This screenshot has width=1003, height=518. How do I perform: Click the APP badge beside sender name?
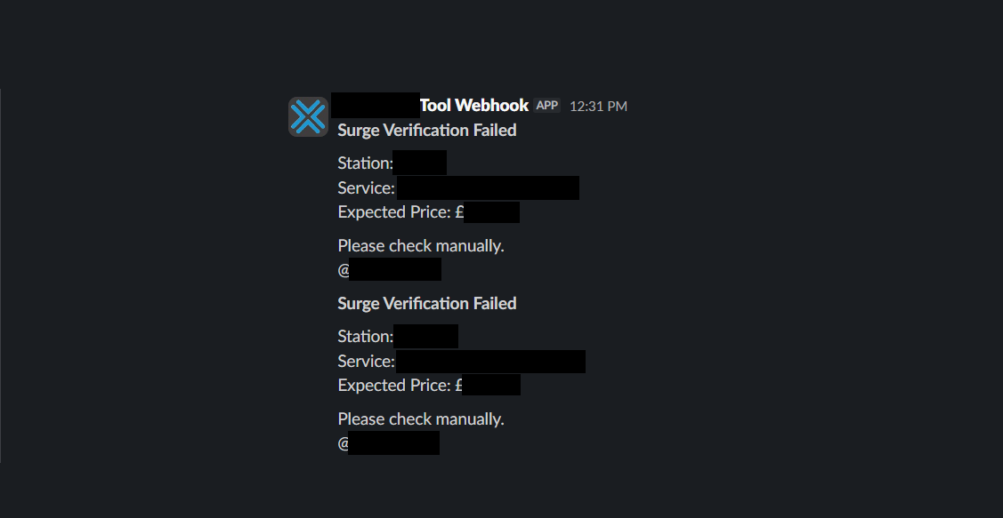tap(546, 106)
